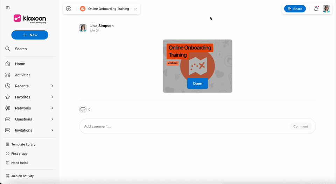Click the Online Onboarding Training card title
The width and height of the screenshot is (336, 184).
coord(190,51)
